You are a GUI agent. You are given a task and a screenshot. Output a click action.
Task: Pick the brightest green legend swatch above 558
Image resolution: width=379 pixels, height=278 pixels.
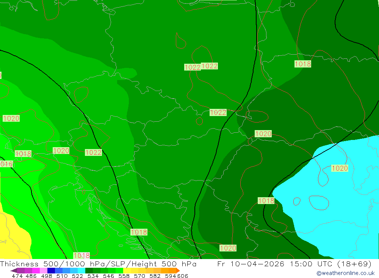[x=119, y=270]
